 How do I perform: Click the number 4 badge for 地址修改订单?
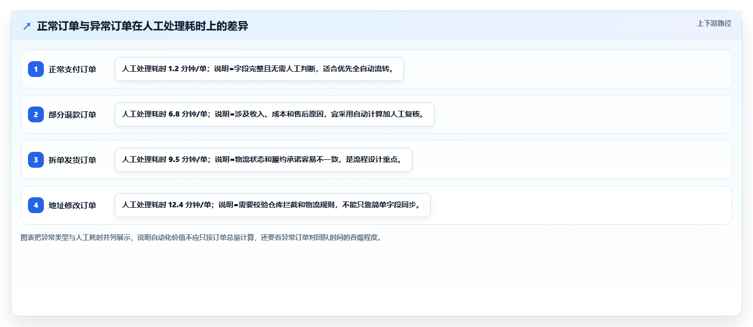[x=36, y=205]
